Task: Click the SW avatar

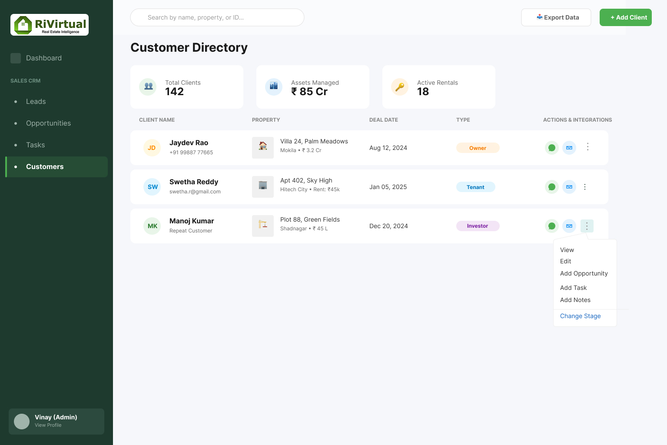Action: click(x=152, y=187)
